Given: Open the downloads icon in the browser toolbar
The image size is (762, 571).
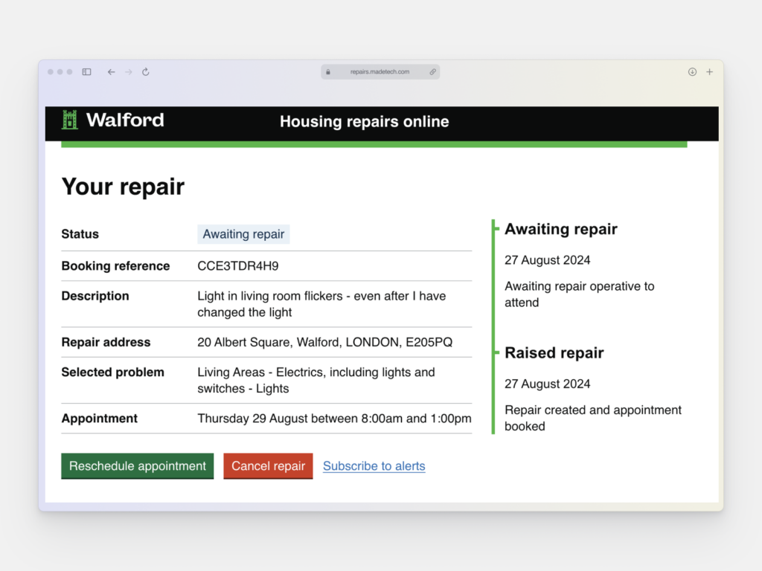Looking at the screenshot, I should (692, 72).
